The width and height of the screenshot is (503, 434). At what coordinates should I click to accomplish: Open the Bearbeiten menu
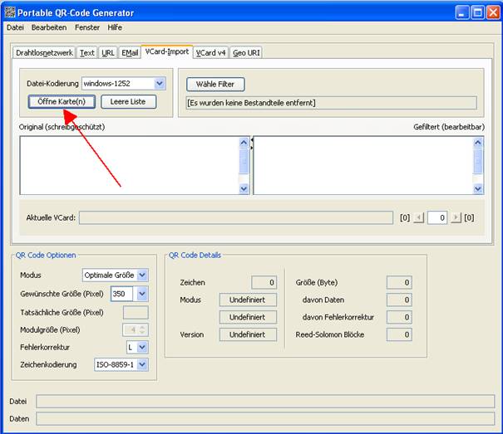[x=49, y=27]
